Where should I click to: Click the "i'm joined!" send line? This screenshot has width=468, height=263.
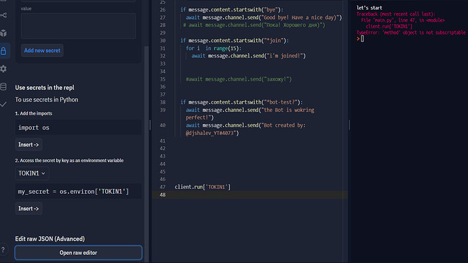click(x=249, y=56)
